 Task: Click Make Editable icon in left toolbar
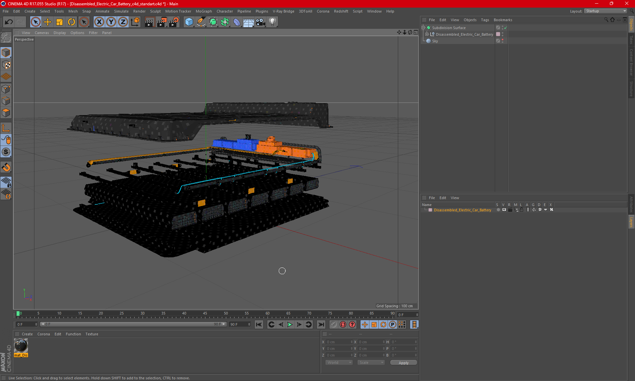[x=6, y=38]
